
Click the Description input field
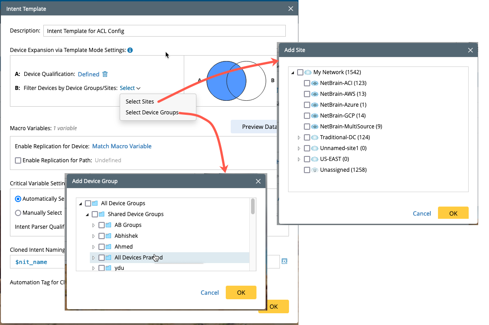click(x=164, y=31)
